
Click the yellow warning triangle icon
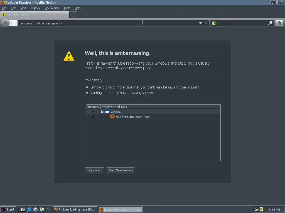pos(69,56)
